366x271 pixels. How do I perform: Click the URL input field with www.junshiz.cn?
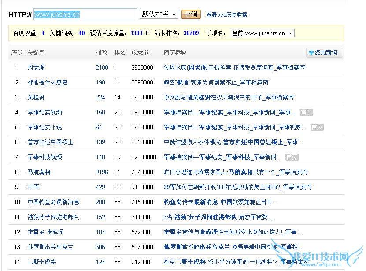85,15
